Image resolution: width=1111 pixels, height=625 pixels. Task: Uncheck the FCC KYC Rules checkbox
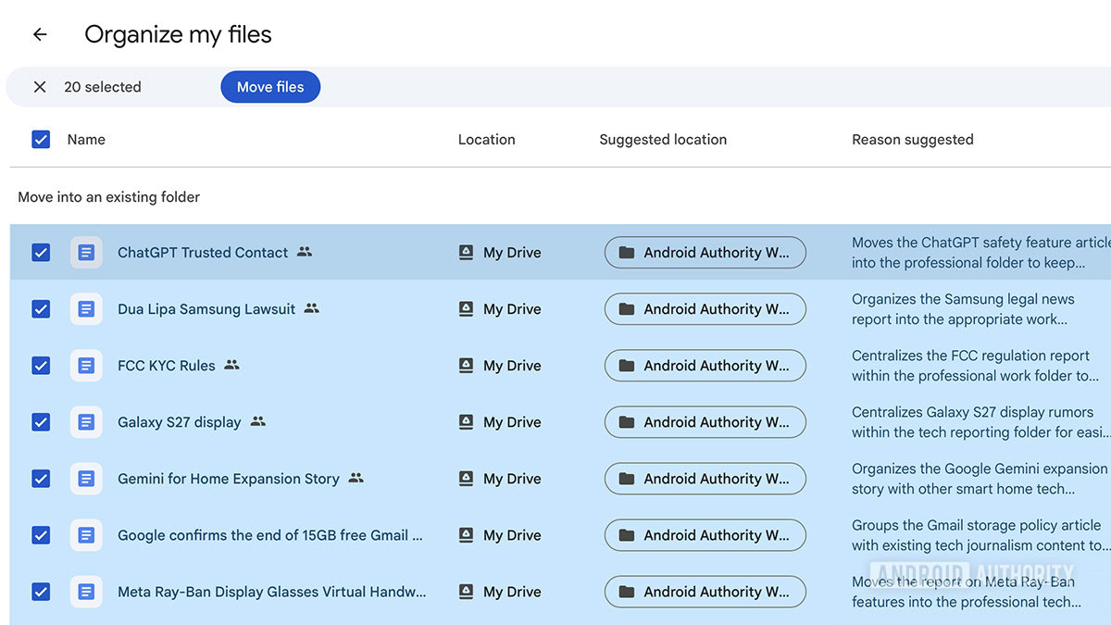[x=41, y=366]
